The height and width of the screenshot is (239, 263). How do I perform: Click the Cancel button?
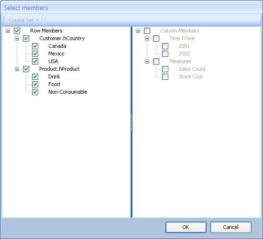(231, 227)
